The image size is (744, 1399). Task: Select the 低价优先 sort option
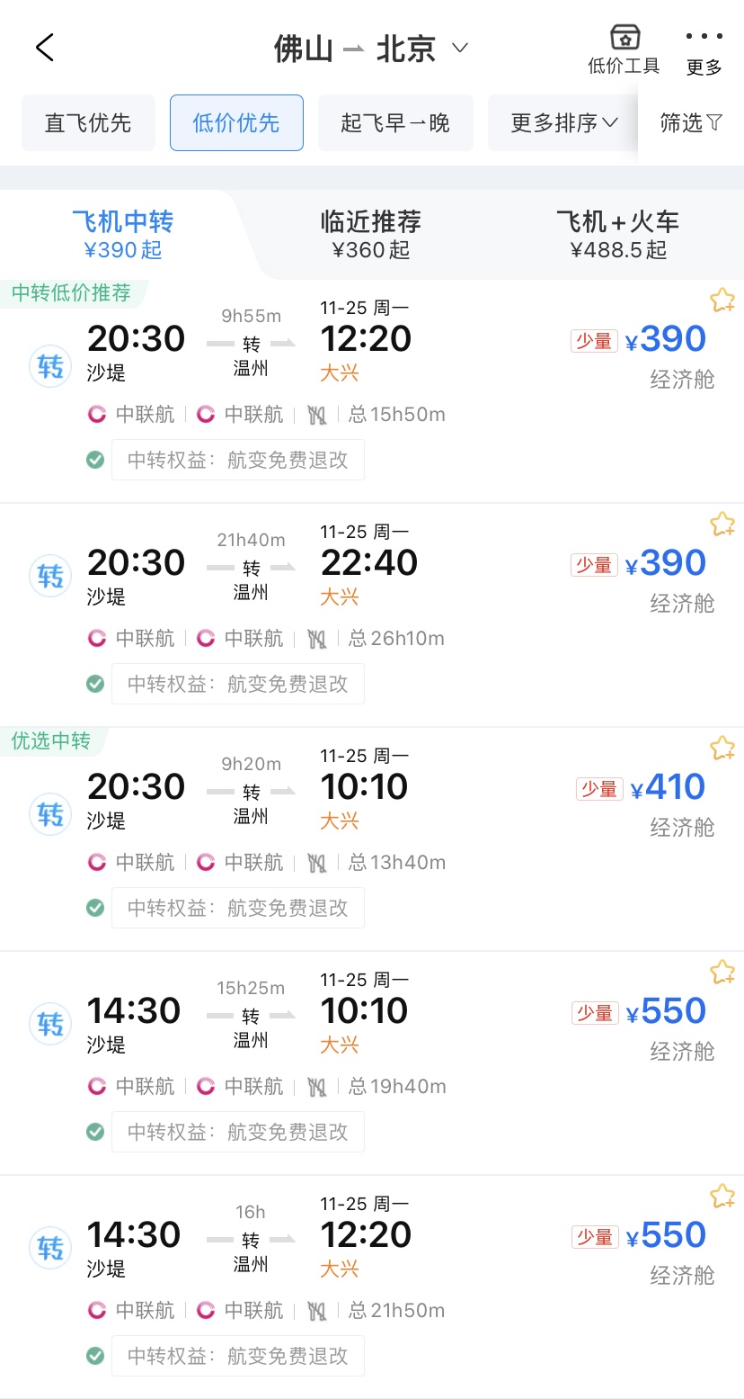[x=236, y=122]
